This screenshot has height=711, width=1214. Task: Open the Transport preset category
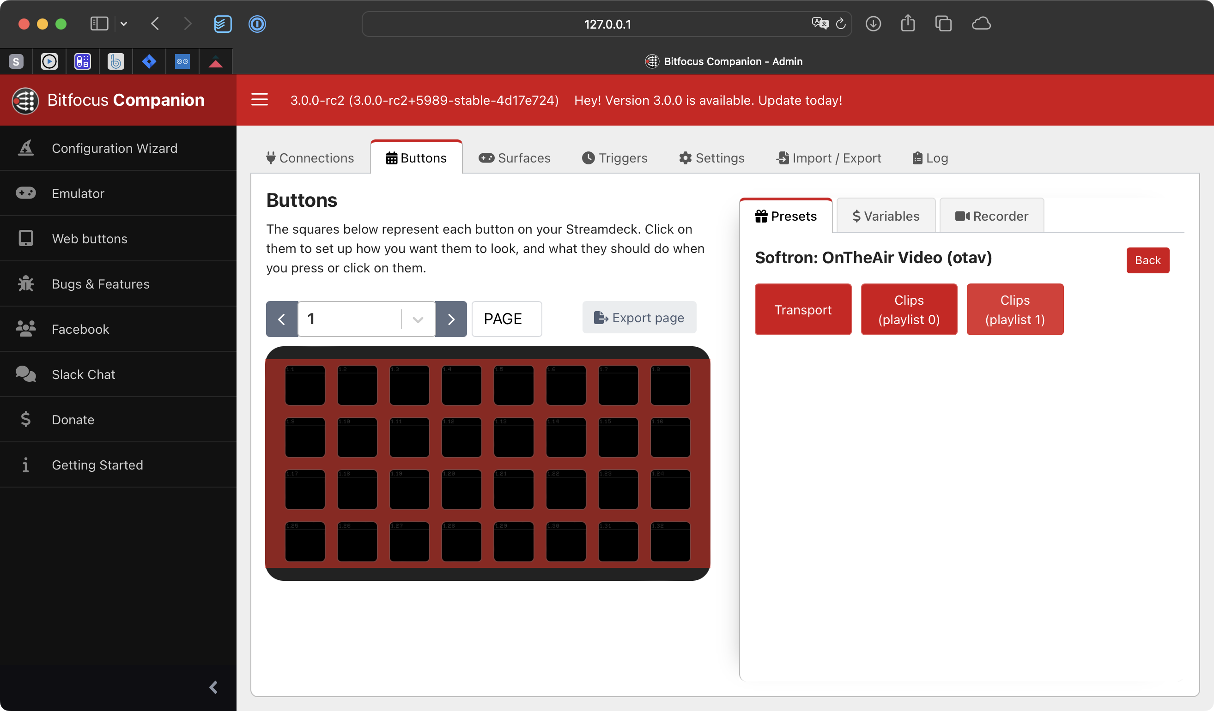pyautogui.click(x=803, y=309)
